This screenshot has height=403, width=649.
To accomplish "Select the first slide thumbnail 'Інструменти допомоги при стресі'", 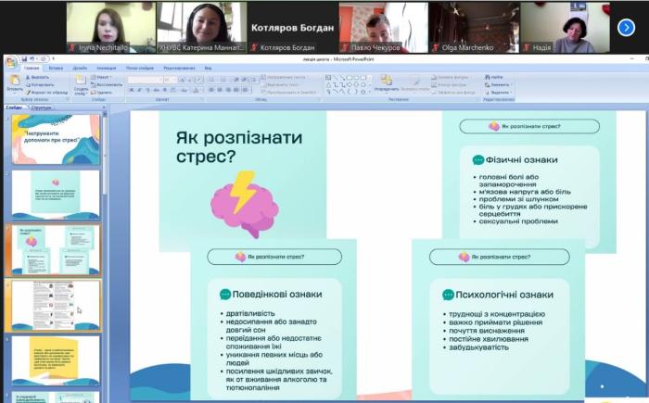I will 57,137.
